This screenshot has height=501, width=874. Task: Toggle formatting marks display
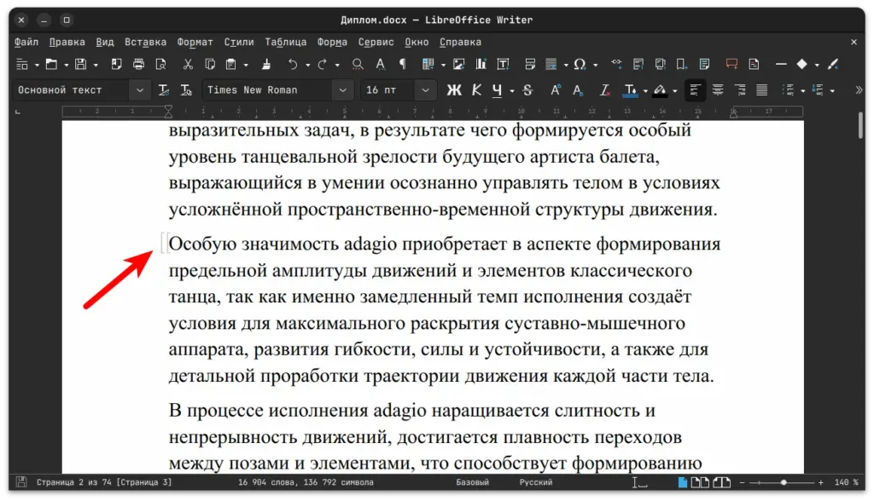click(401, 64)
